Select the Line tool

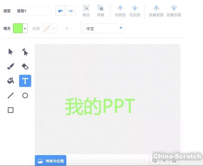pyautogui.click(x=10, y=96)
